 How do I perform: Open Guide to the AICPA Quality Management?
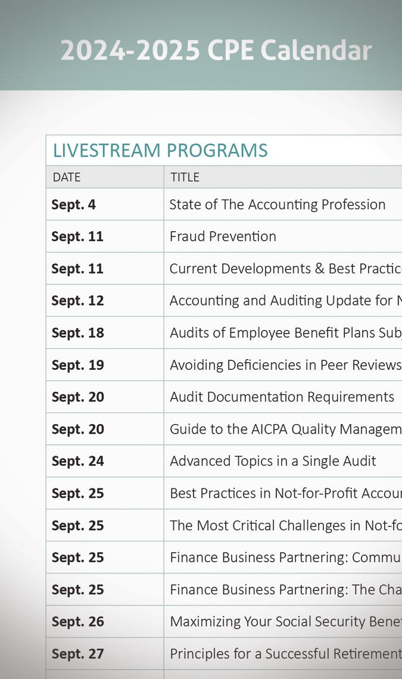(285, 429)
